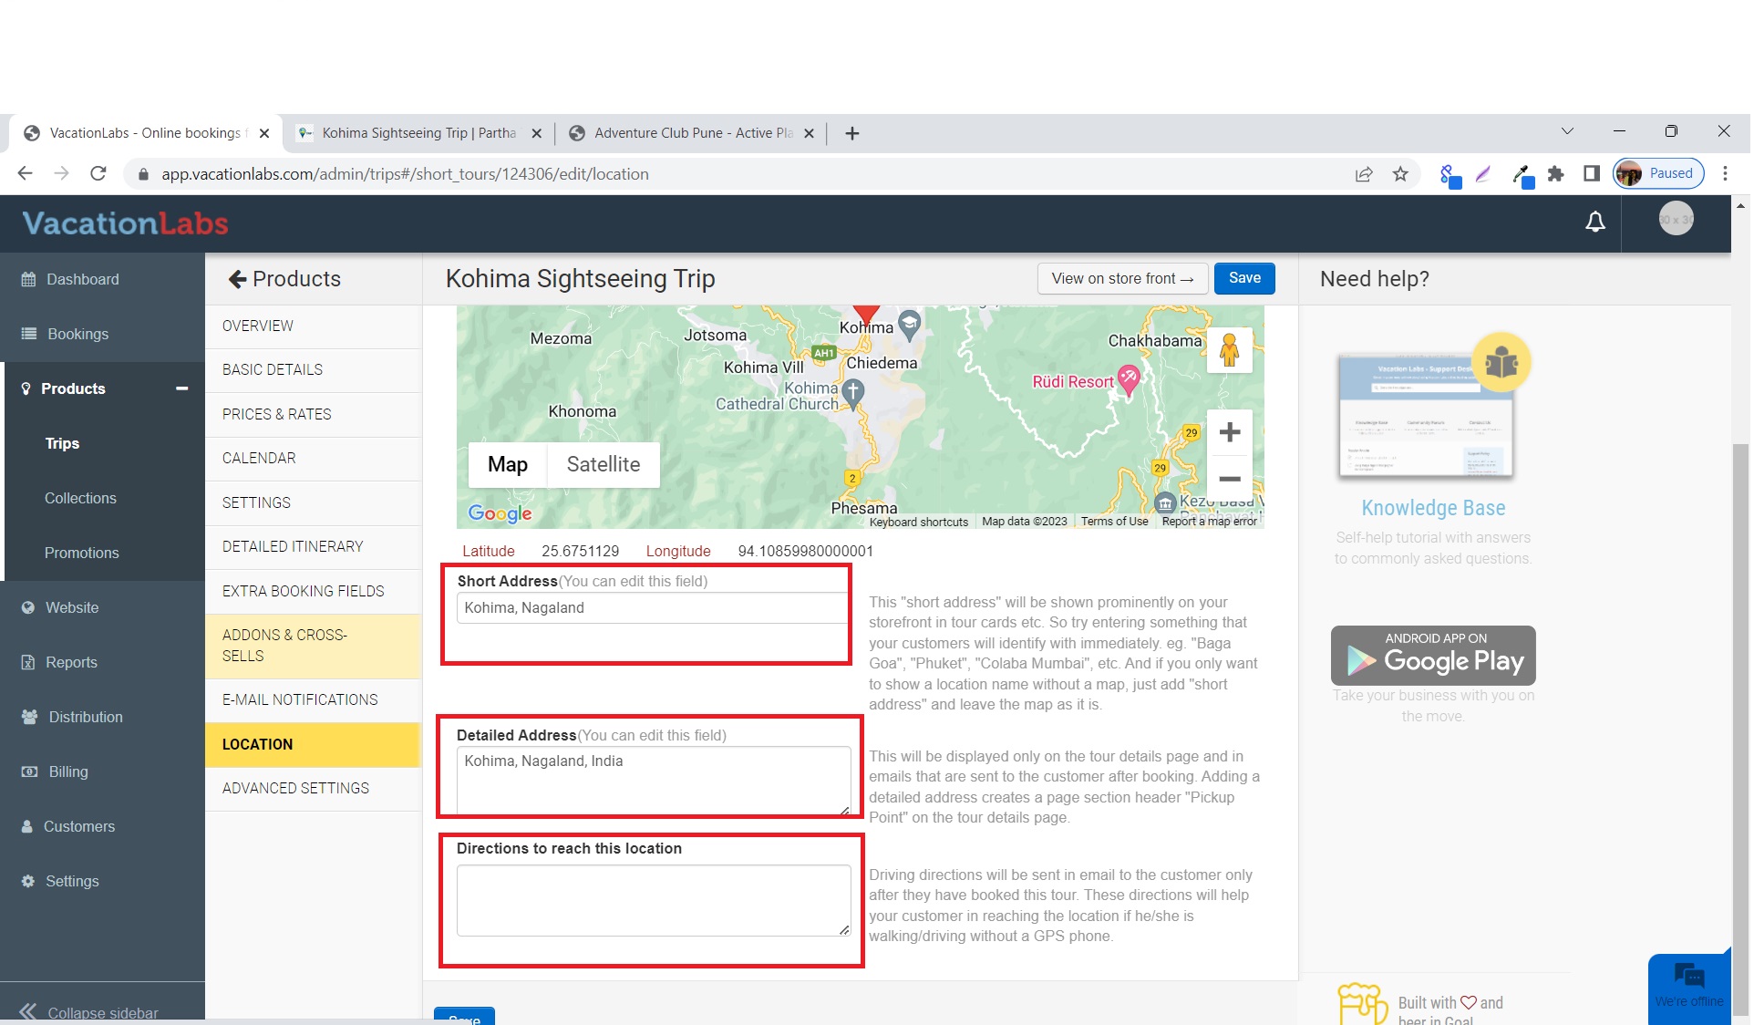Switch map to Satellite view
The height and width of the screenshot is (1025, 1754).
click(x=604, y=464)
